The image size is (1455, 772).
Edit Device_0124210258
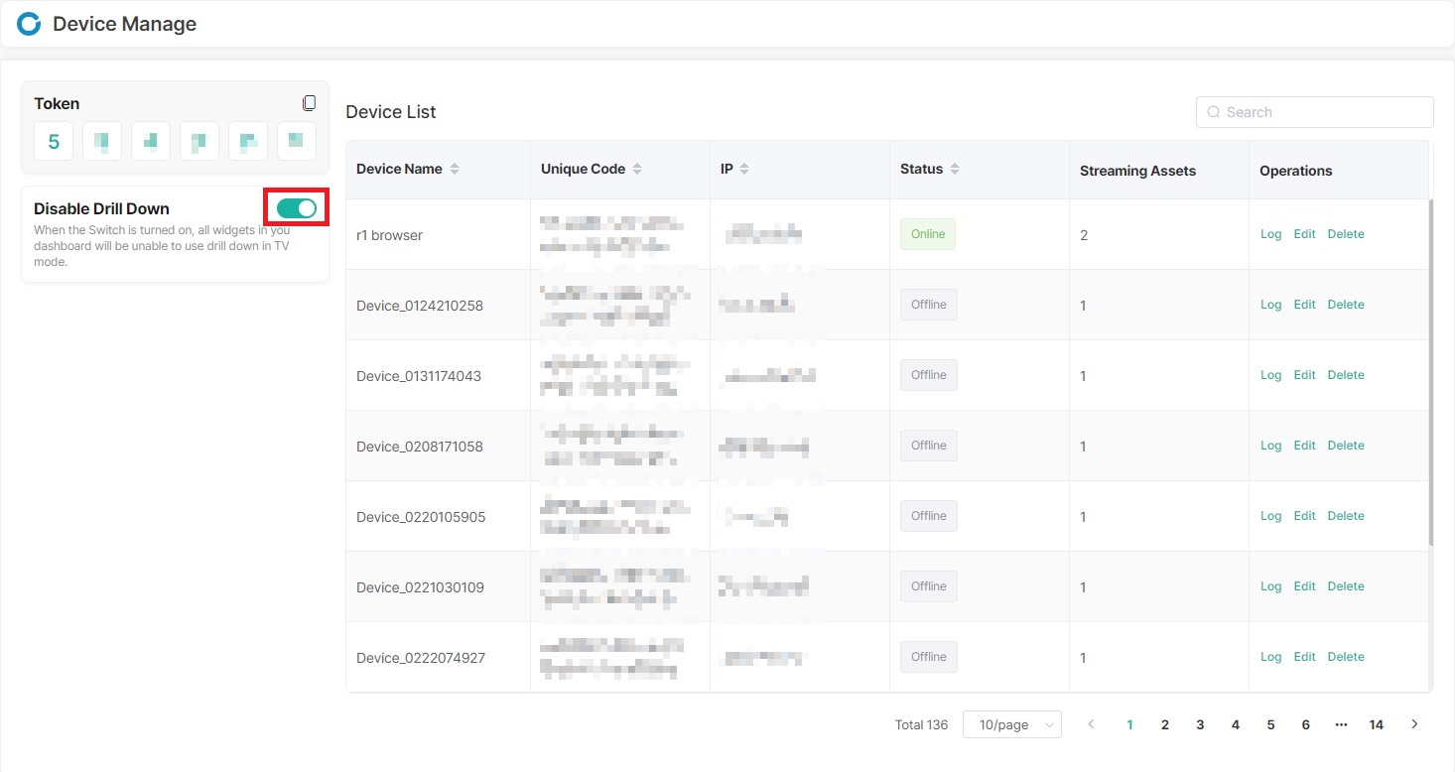[x=1304, y=305]
